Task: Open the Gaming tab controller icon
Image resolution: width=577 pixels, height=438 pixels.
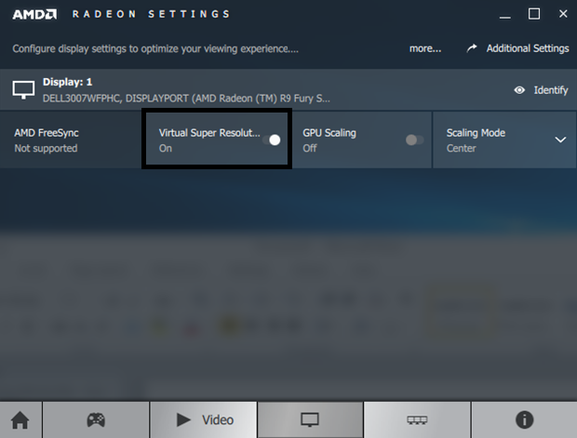Action: tap(96, 419)
